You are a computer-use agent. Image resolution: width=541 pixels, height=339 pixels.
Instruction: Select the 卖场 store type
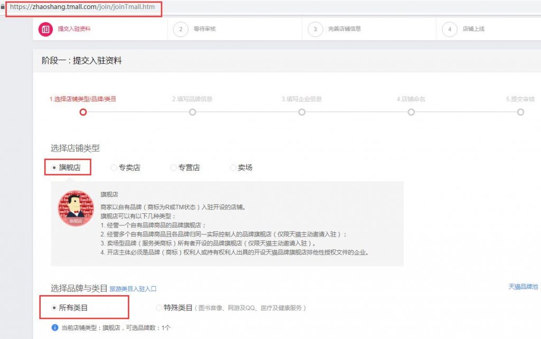coord(233,168)
